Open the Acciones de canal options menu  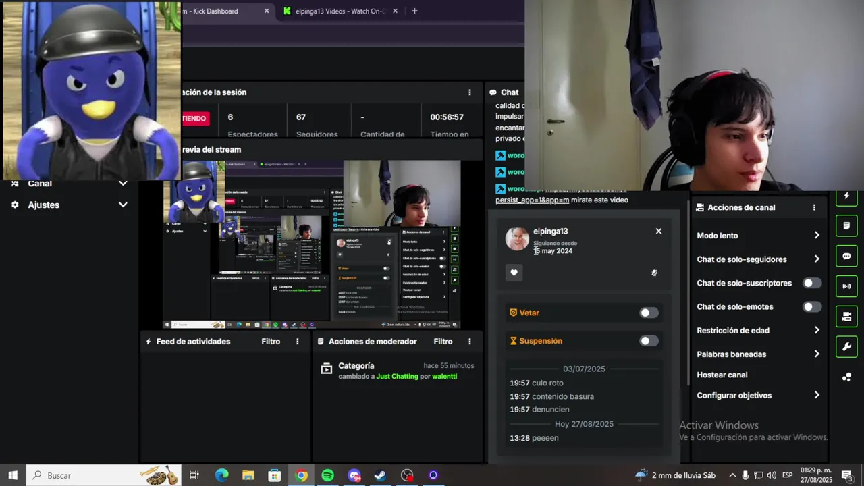814,207
